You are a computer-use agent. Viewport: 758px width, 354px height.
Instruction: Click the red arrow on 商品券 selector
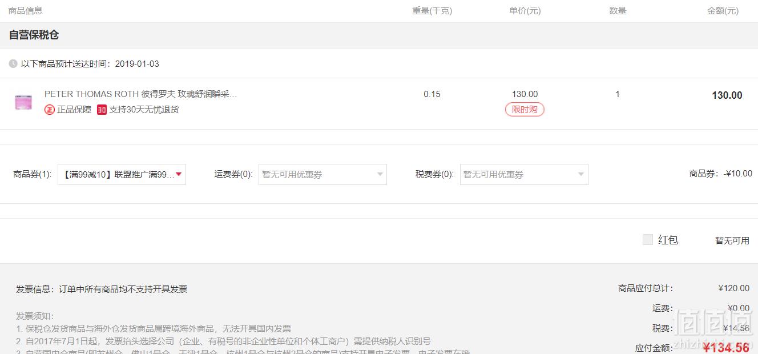point(179,174)
